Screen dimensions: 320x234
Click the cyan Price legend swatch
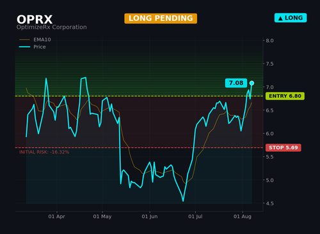tap(24, 47)
